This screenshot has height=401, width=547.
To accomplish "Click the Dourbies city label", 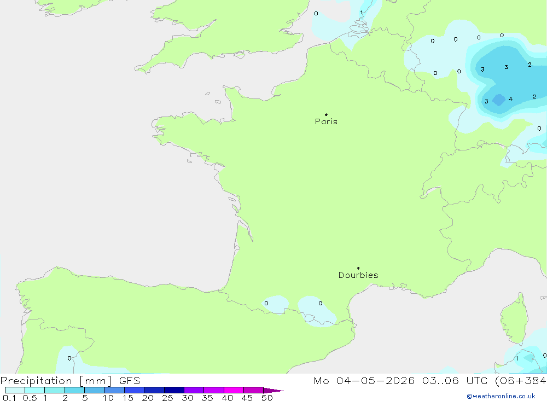I will point(358,275).
